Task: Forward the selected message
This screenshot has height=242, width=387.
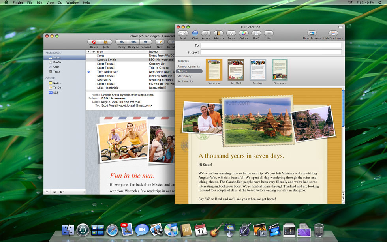Action: 146,42
